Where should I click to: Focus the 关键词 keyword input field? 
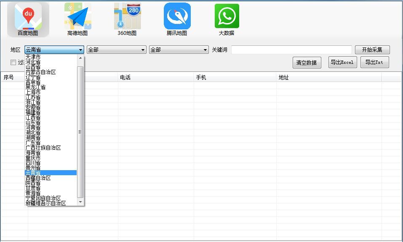point(291,50)
